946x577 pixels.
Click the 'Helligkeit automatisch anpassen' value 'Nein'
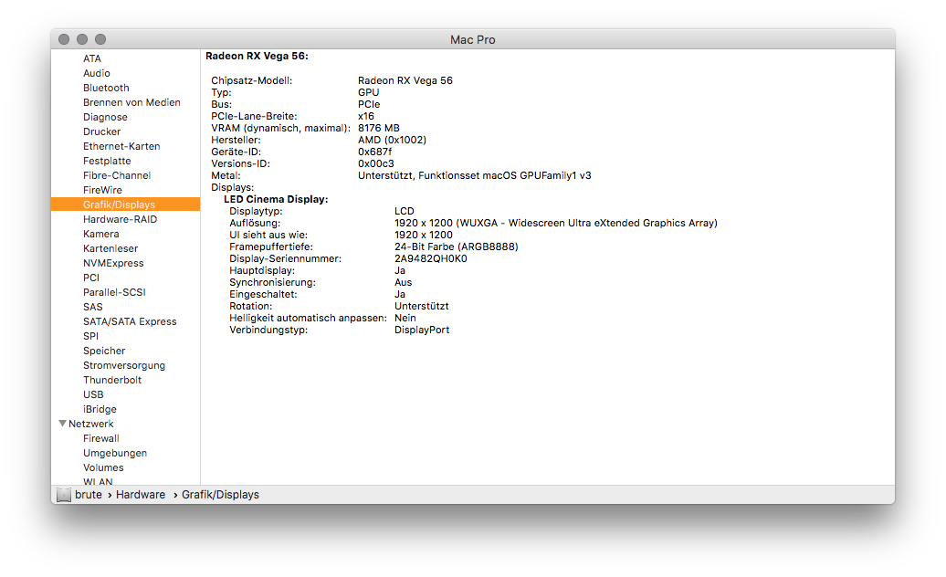405,318
